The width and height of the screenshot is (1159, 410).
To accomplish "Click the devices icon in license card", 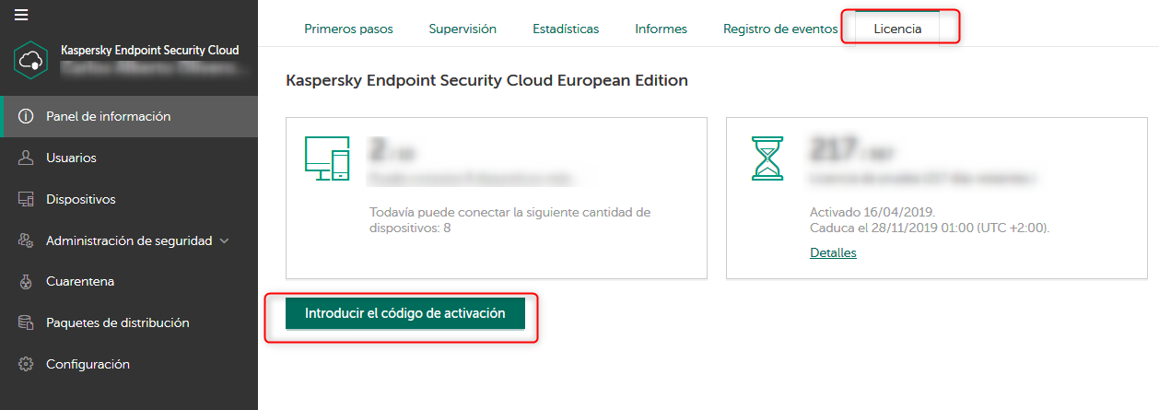I will tap(327, 158).
